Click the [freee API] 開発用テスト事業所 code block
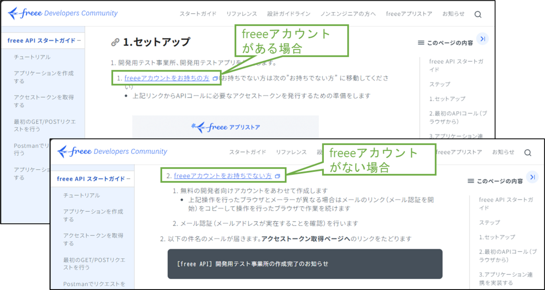The height and width of the screenshot is (290, 545). [x=305, y=264]
